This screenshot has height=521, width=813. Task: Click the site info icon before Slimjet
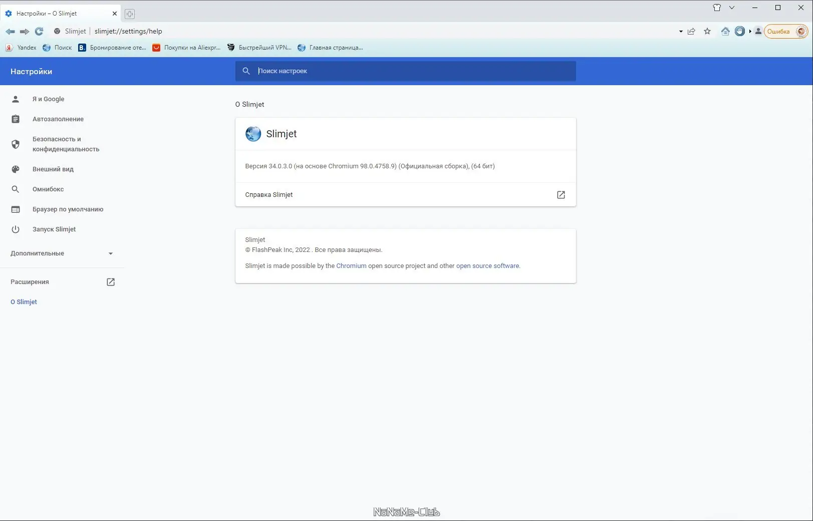57,31
